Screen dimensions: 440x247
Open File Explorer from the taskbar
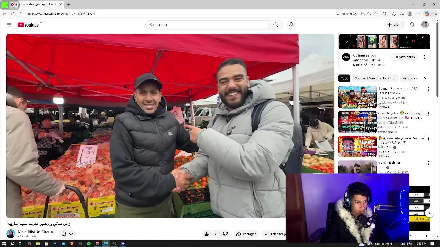pyautogui.click(x=38, y=244)
